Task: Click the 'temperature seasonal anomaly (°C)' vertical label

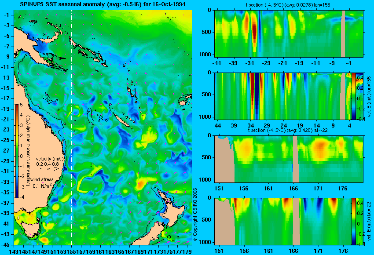Action: (28, 151)
